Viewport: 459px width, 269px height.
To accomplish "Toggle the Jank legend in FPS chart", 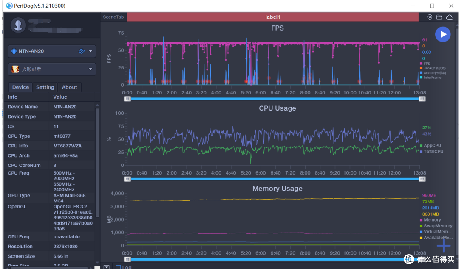I will point(433,68).
